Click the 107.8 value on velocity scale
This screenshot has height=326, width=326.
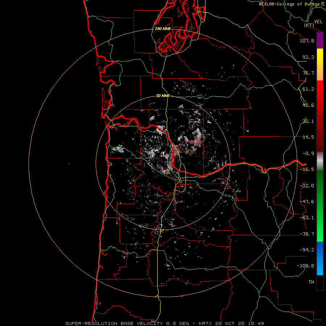(307, 41)
